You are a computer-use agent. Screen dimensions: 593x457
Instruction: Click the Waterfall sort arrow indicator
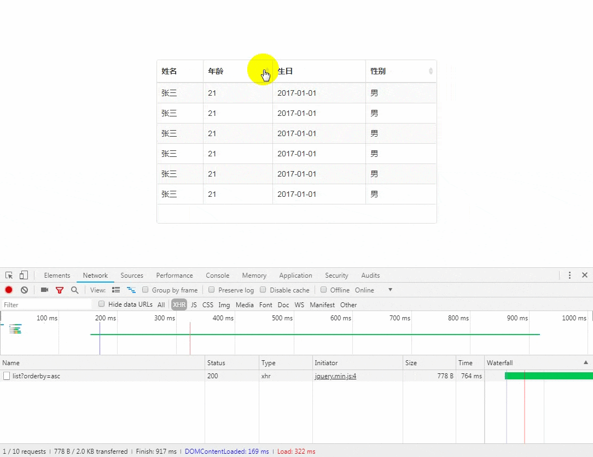pos(586,362)
